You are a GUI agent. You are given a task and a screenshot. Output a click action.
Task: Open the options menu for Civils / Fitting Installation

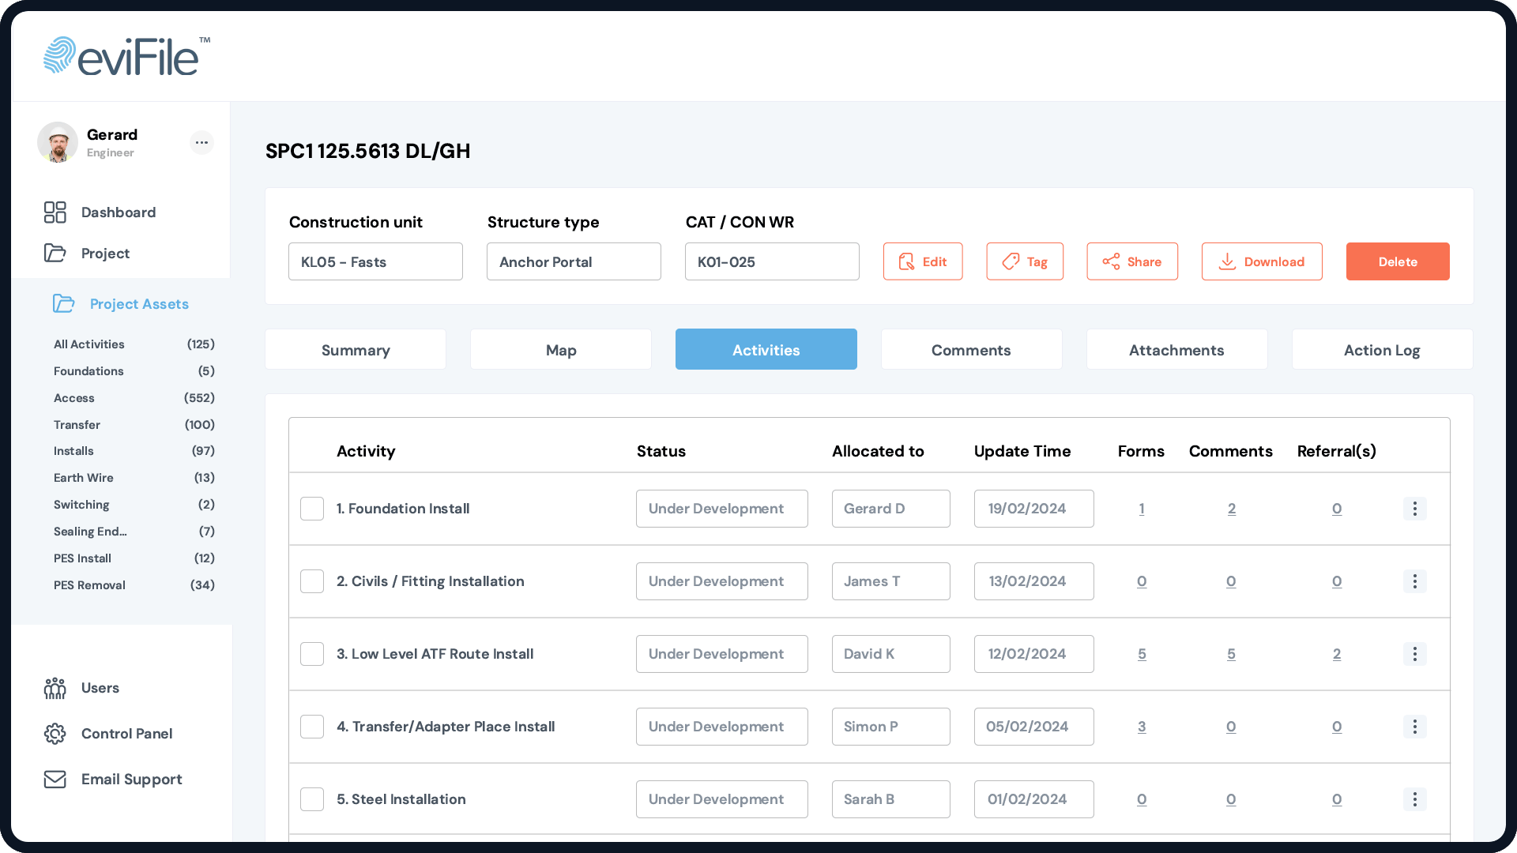(x=1414, y=581)
